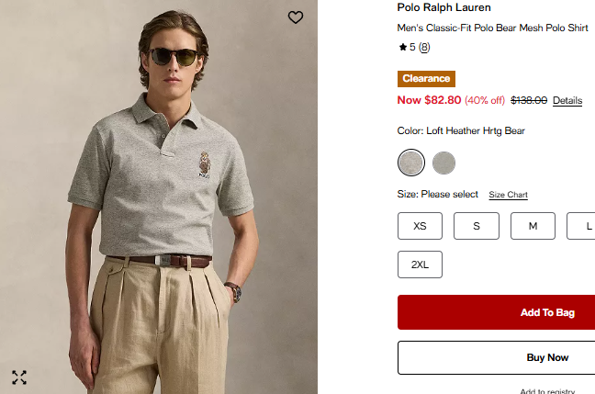
Task: Open the Size Chart
Action: [x=508, y=195]
